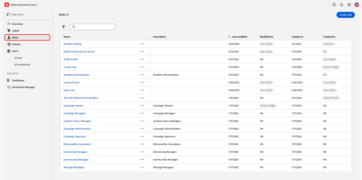Open the naveen-role link
Screen dimensions: 362x180
click(70, 67)
